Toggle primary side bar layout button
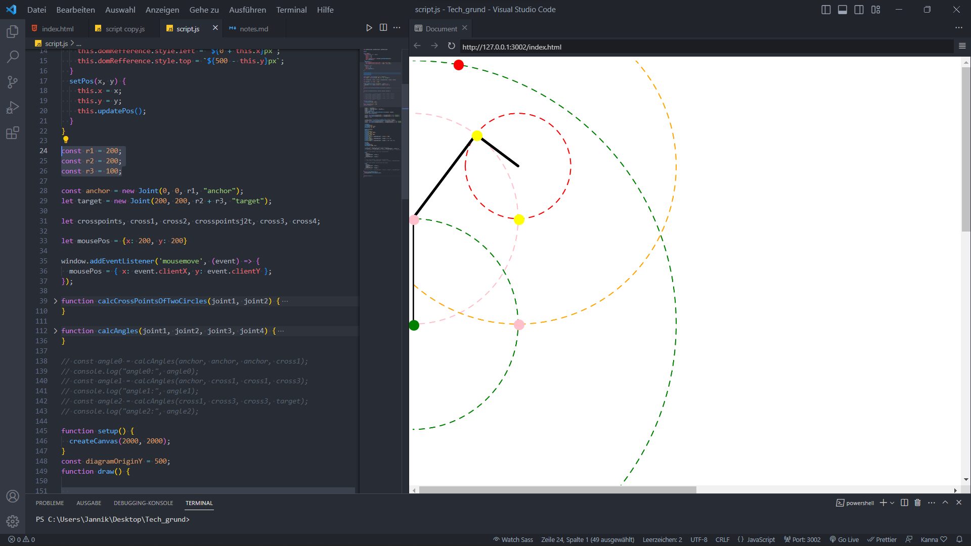 [x=826, y=10]
